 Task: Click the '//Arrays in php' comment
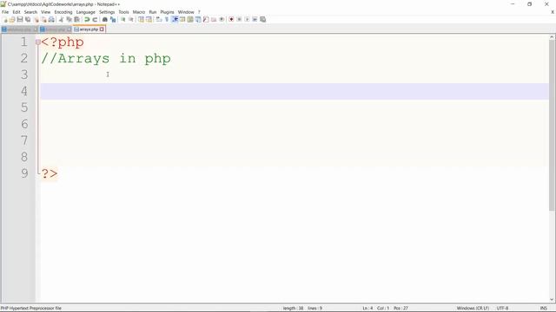[106, 58]
